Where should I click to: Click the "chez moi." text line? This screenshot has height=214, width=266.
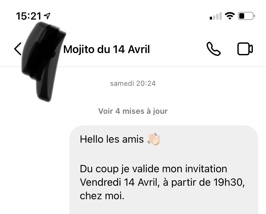click(102, 196)
